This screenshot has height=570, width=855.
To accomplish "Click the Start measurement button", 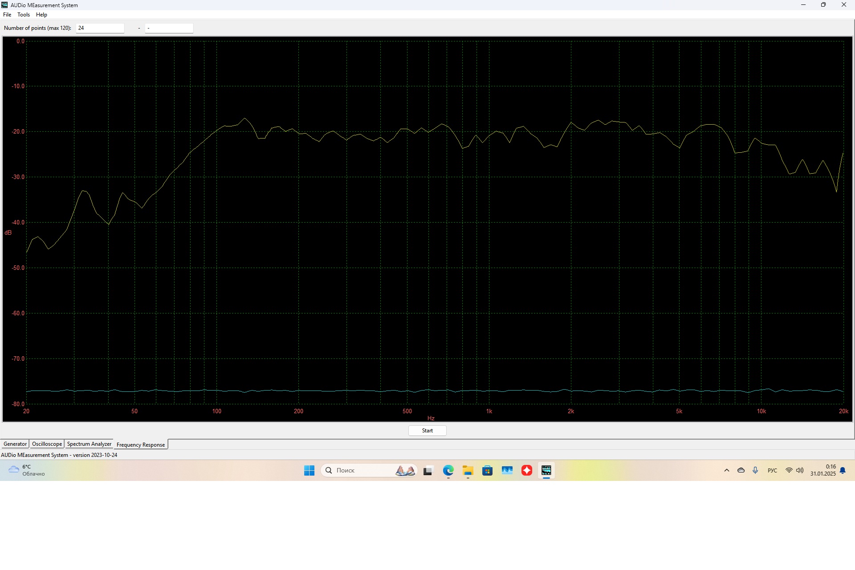I will (427, 431).
